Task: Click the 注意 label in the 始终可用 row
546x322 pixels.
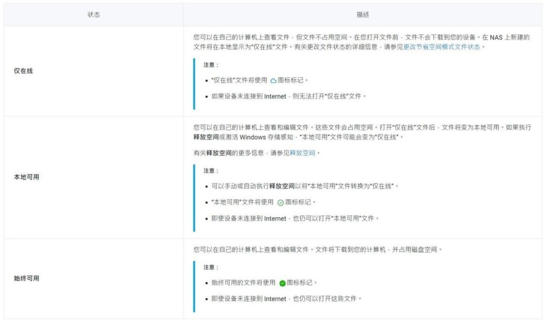Action: (x=211, y=267)
